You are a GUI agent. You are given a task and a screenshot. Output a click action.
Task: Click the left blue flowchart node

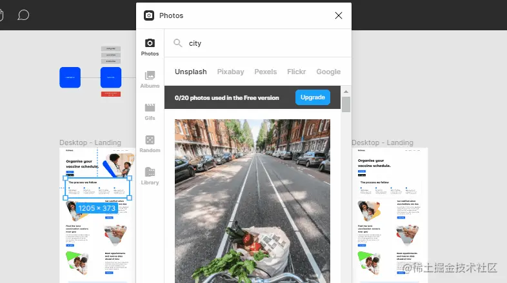70,77
